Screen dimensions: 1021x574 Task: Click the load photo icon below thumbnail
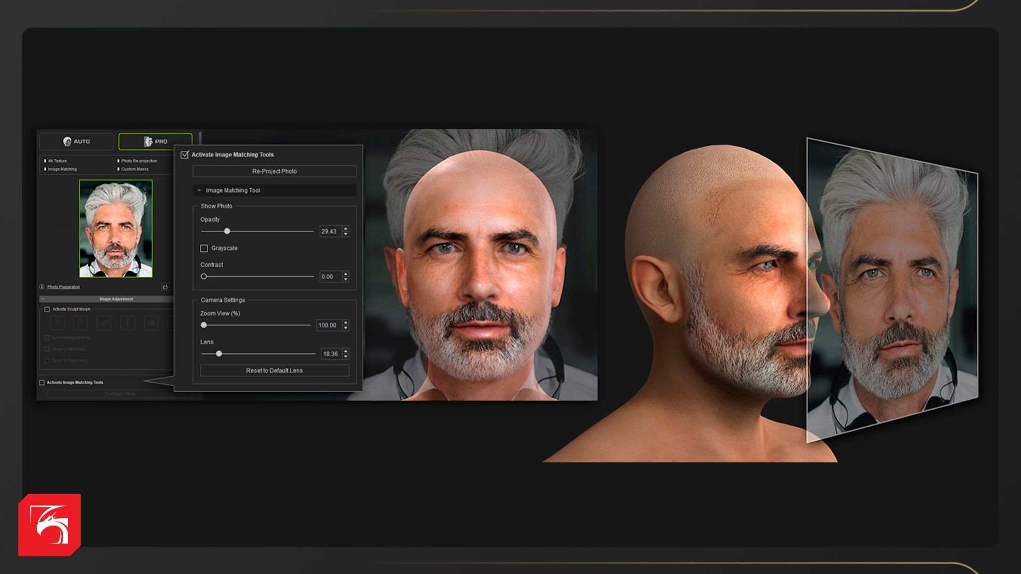click(165, 287)
